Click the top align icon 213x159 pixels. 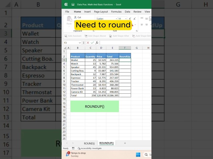tap(142, 18)
